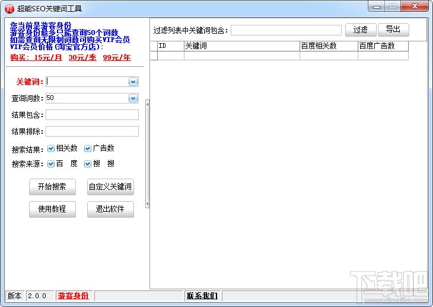The height and width of the screenshot is (307, 433).
Task: Open the 30元/季 purchase link
Action: 82,57
